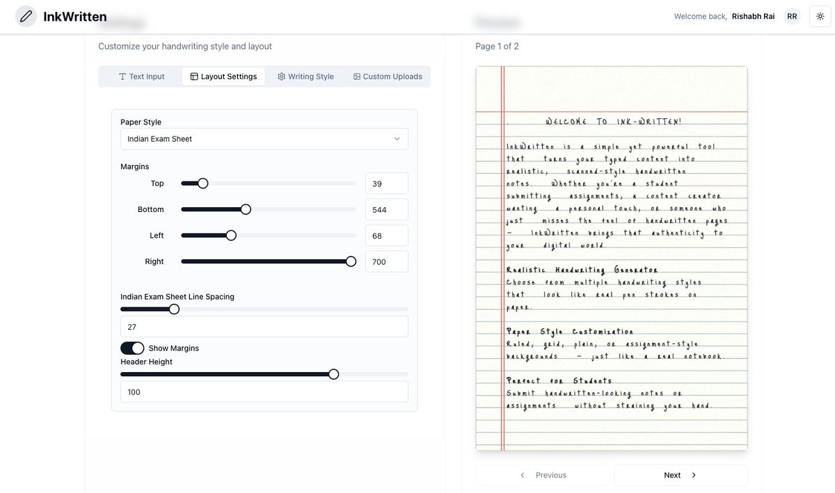Go to the Writing Style tab

tap(305, 76)
